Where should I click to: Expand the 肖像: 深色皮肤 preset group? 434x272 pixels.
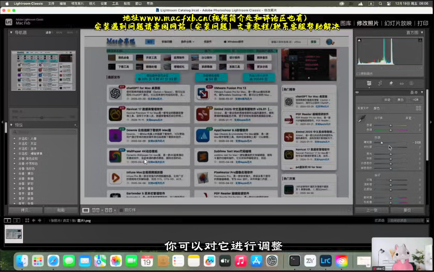(14, 158)
